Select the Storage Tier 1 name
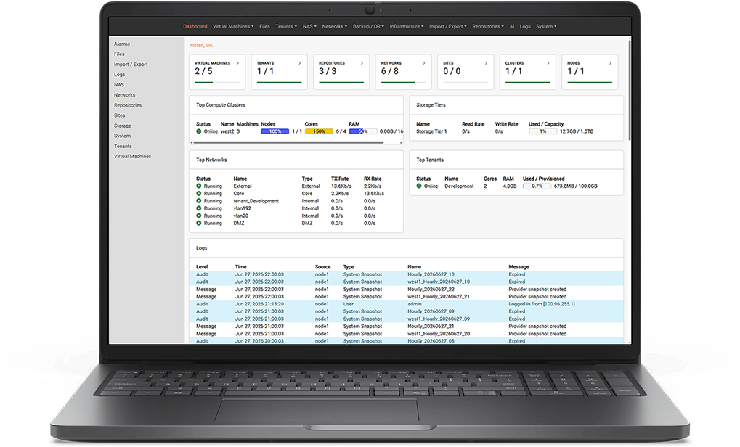This screenshot has width=740, height=447. point(431,131)
